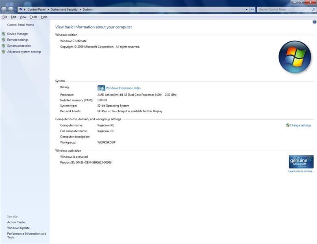The image size is (317, 244).
Task: Click System breadcrumb segment
Action: point(88,9)
